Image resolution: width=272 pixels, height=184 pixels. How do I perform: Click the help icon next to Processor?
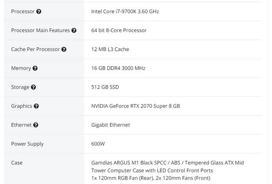[39, 12]
